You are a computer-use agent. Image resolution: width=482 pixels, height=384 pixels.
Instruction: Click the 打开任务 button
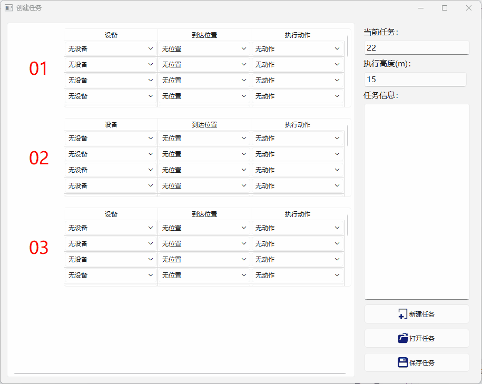tap(417, 338)
